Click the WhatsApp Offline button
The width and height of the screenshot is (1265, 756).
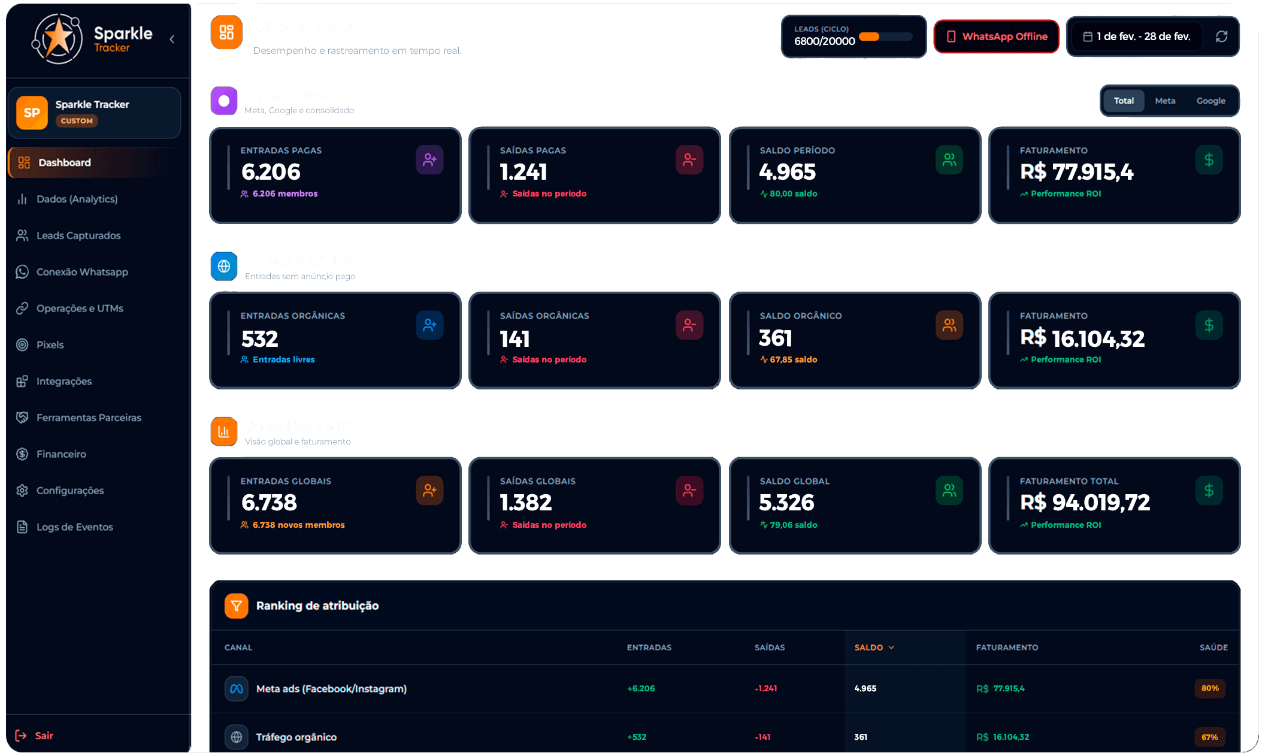[x=997, y=37]
